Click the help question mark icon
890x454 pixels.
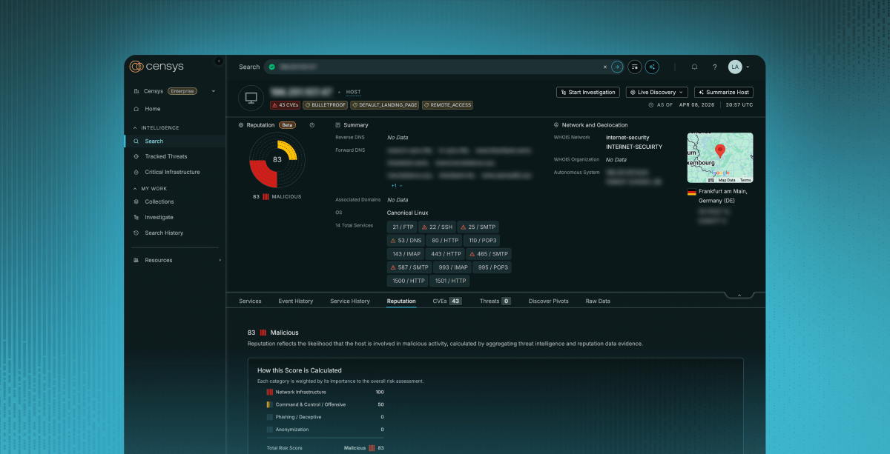[714, 67]
